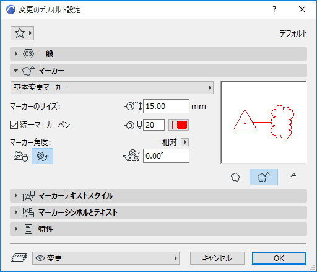The height and width of the screenshot is (272, 317).
Task: Click the symbol and text panel icon
Action: [28, 213]
